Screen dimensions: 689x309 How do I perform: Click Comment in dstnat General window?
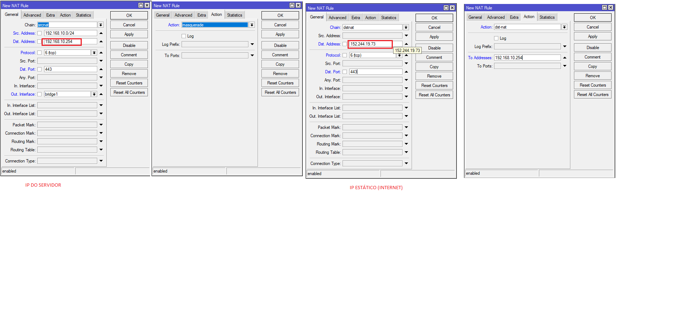tap(434, 57)
